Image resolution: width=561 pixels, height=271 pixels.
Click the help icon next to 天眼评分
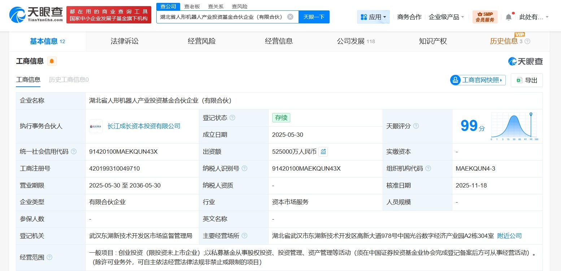tap(416, 126)
